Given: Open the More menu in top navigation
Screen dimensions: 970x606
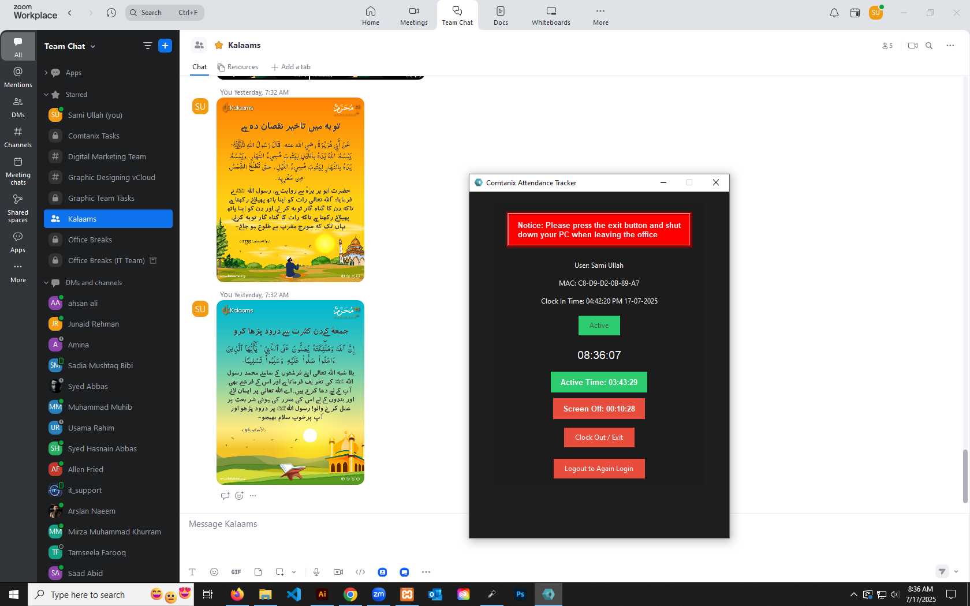Looking at the screenshot, I should coord(600,16).
